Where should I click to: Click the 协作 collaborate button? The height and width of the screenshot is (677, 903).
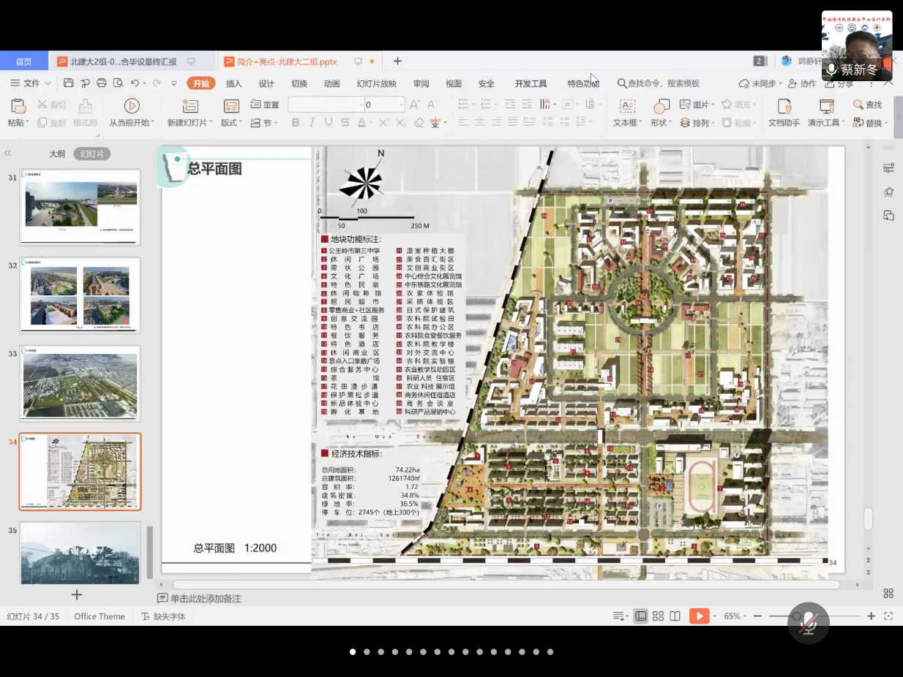tap(803, 83)
